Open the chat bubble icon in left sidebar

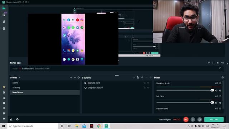[x=4, y=98]
